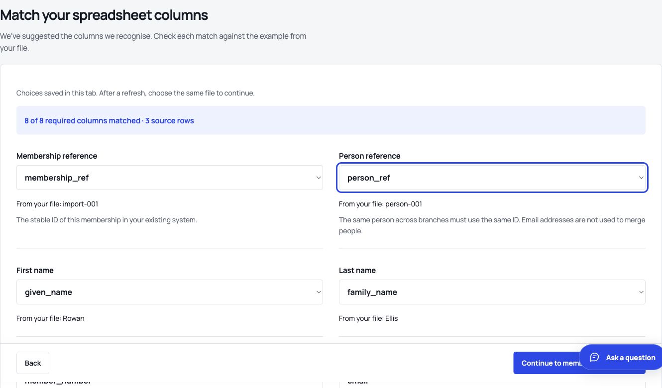Screen dimensions: 662x388
Task: Click 'From your file: person-001' text
Action: (x=380, y=204)
